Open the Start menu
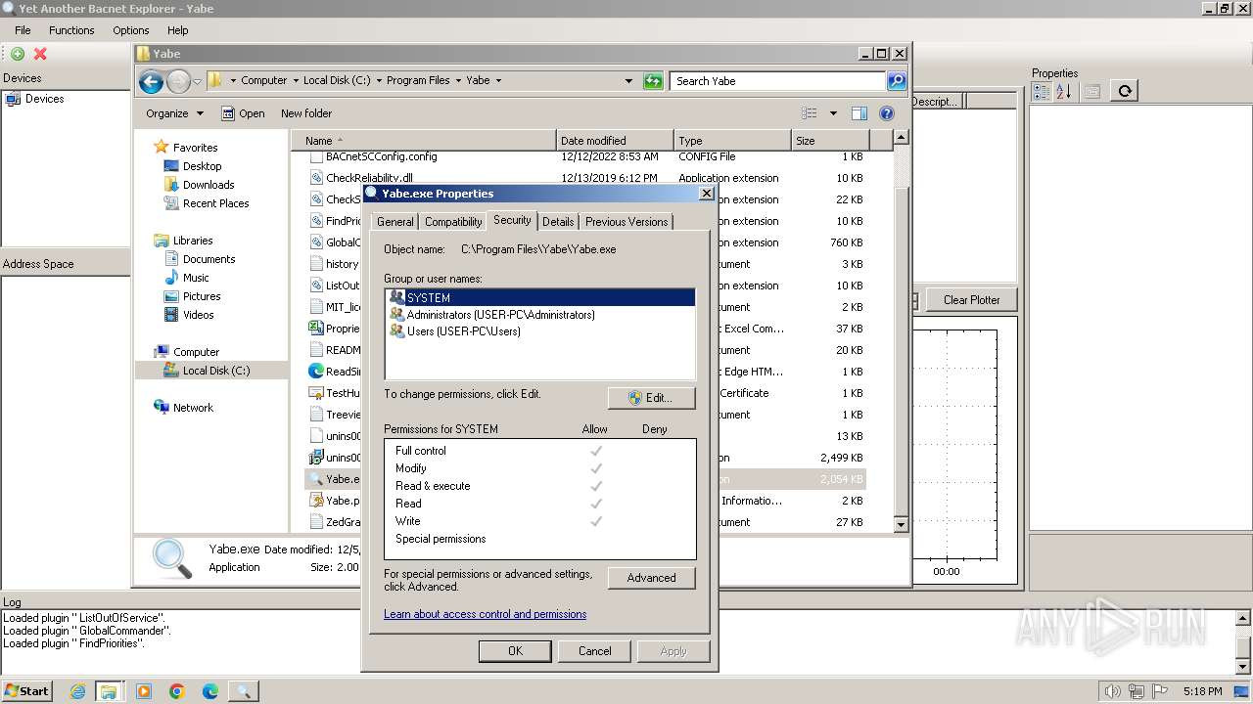The width and height of the screenshot is (1253, 704). click(x=26, y=691)
